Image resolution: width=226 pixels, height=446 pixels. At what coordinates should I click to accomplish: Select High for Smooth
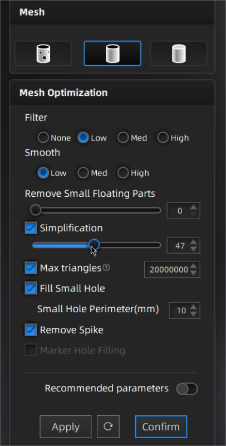point(123,173)
